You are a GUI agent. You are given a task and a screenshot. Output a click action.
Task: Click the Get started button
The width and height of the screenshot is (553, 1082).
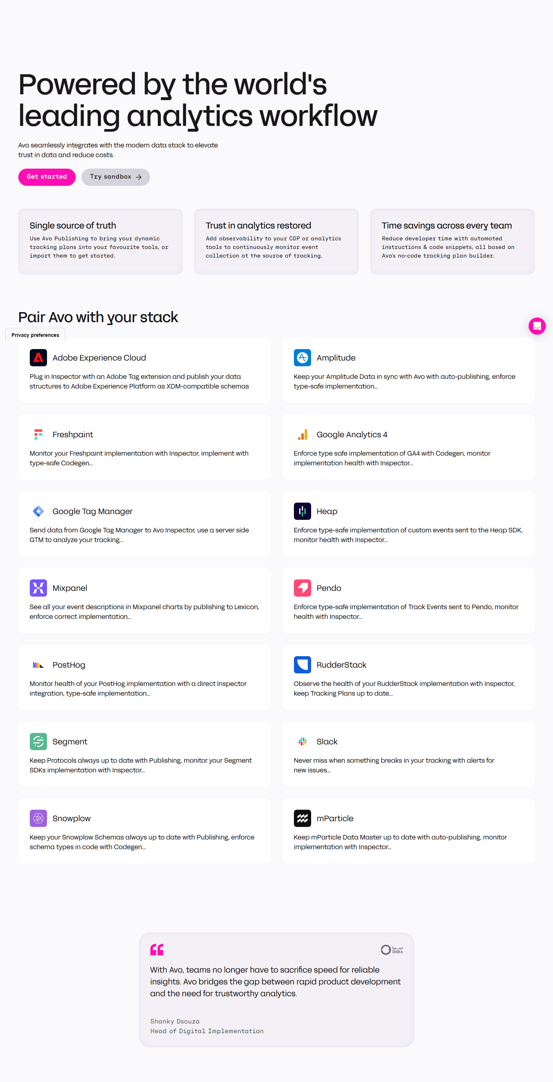click(47, 177)
